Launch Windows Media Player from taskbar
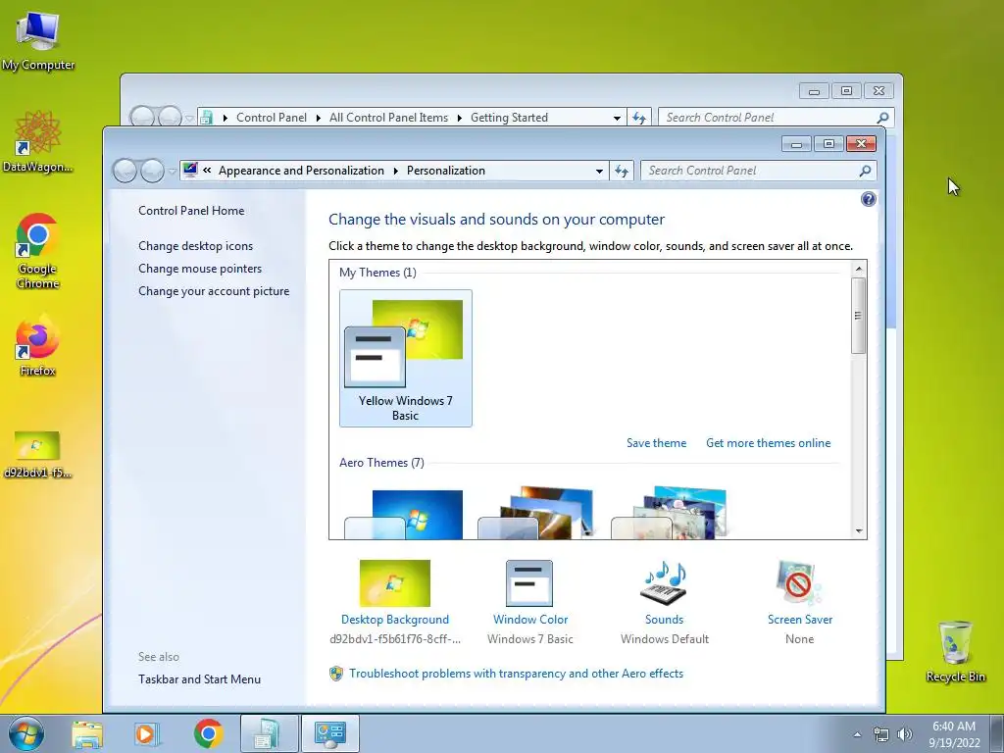The height and width of the screenshot is (753, 1004). 147,734
